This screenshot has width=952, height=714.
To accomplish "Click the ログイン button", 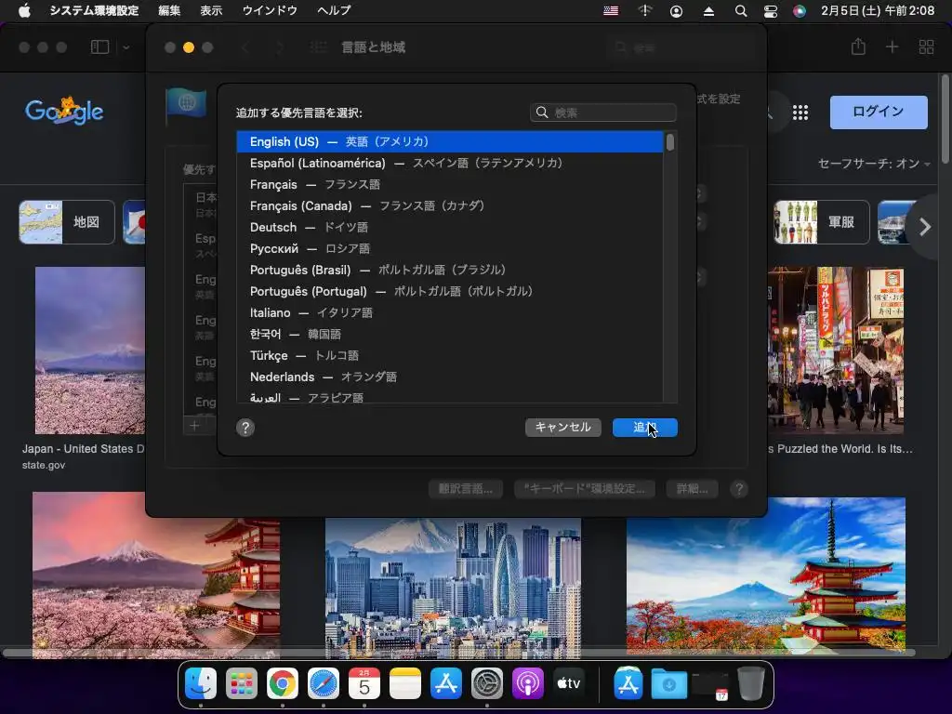I will click(x=879, y=112).
